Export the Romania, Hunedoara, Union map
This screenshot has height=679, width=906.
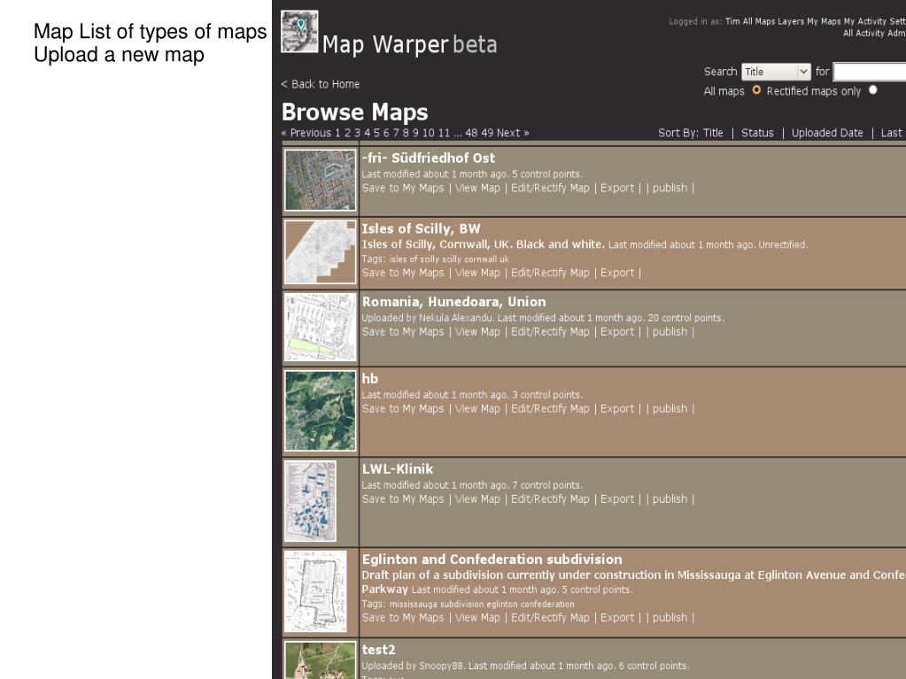pos(617,332)
